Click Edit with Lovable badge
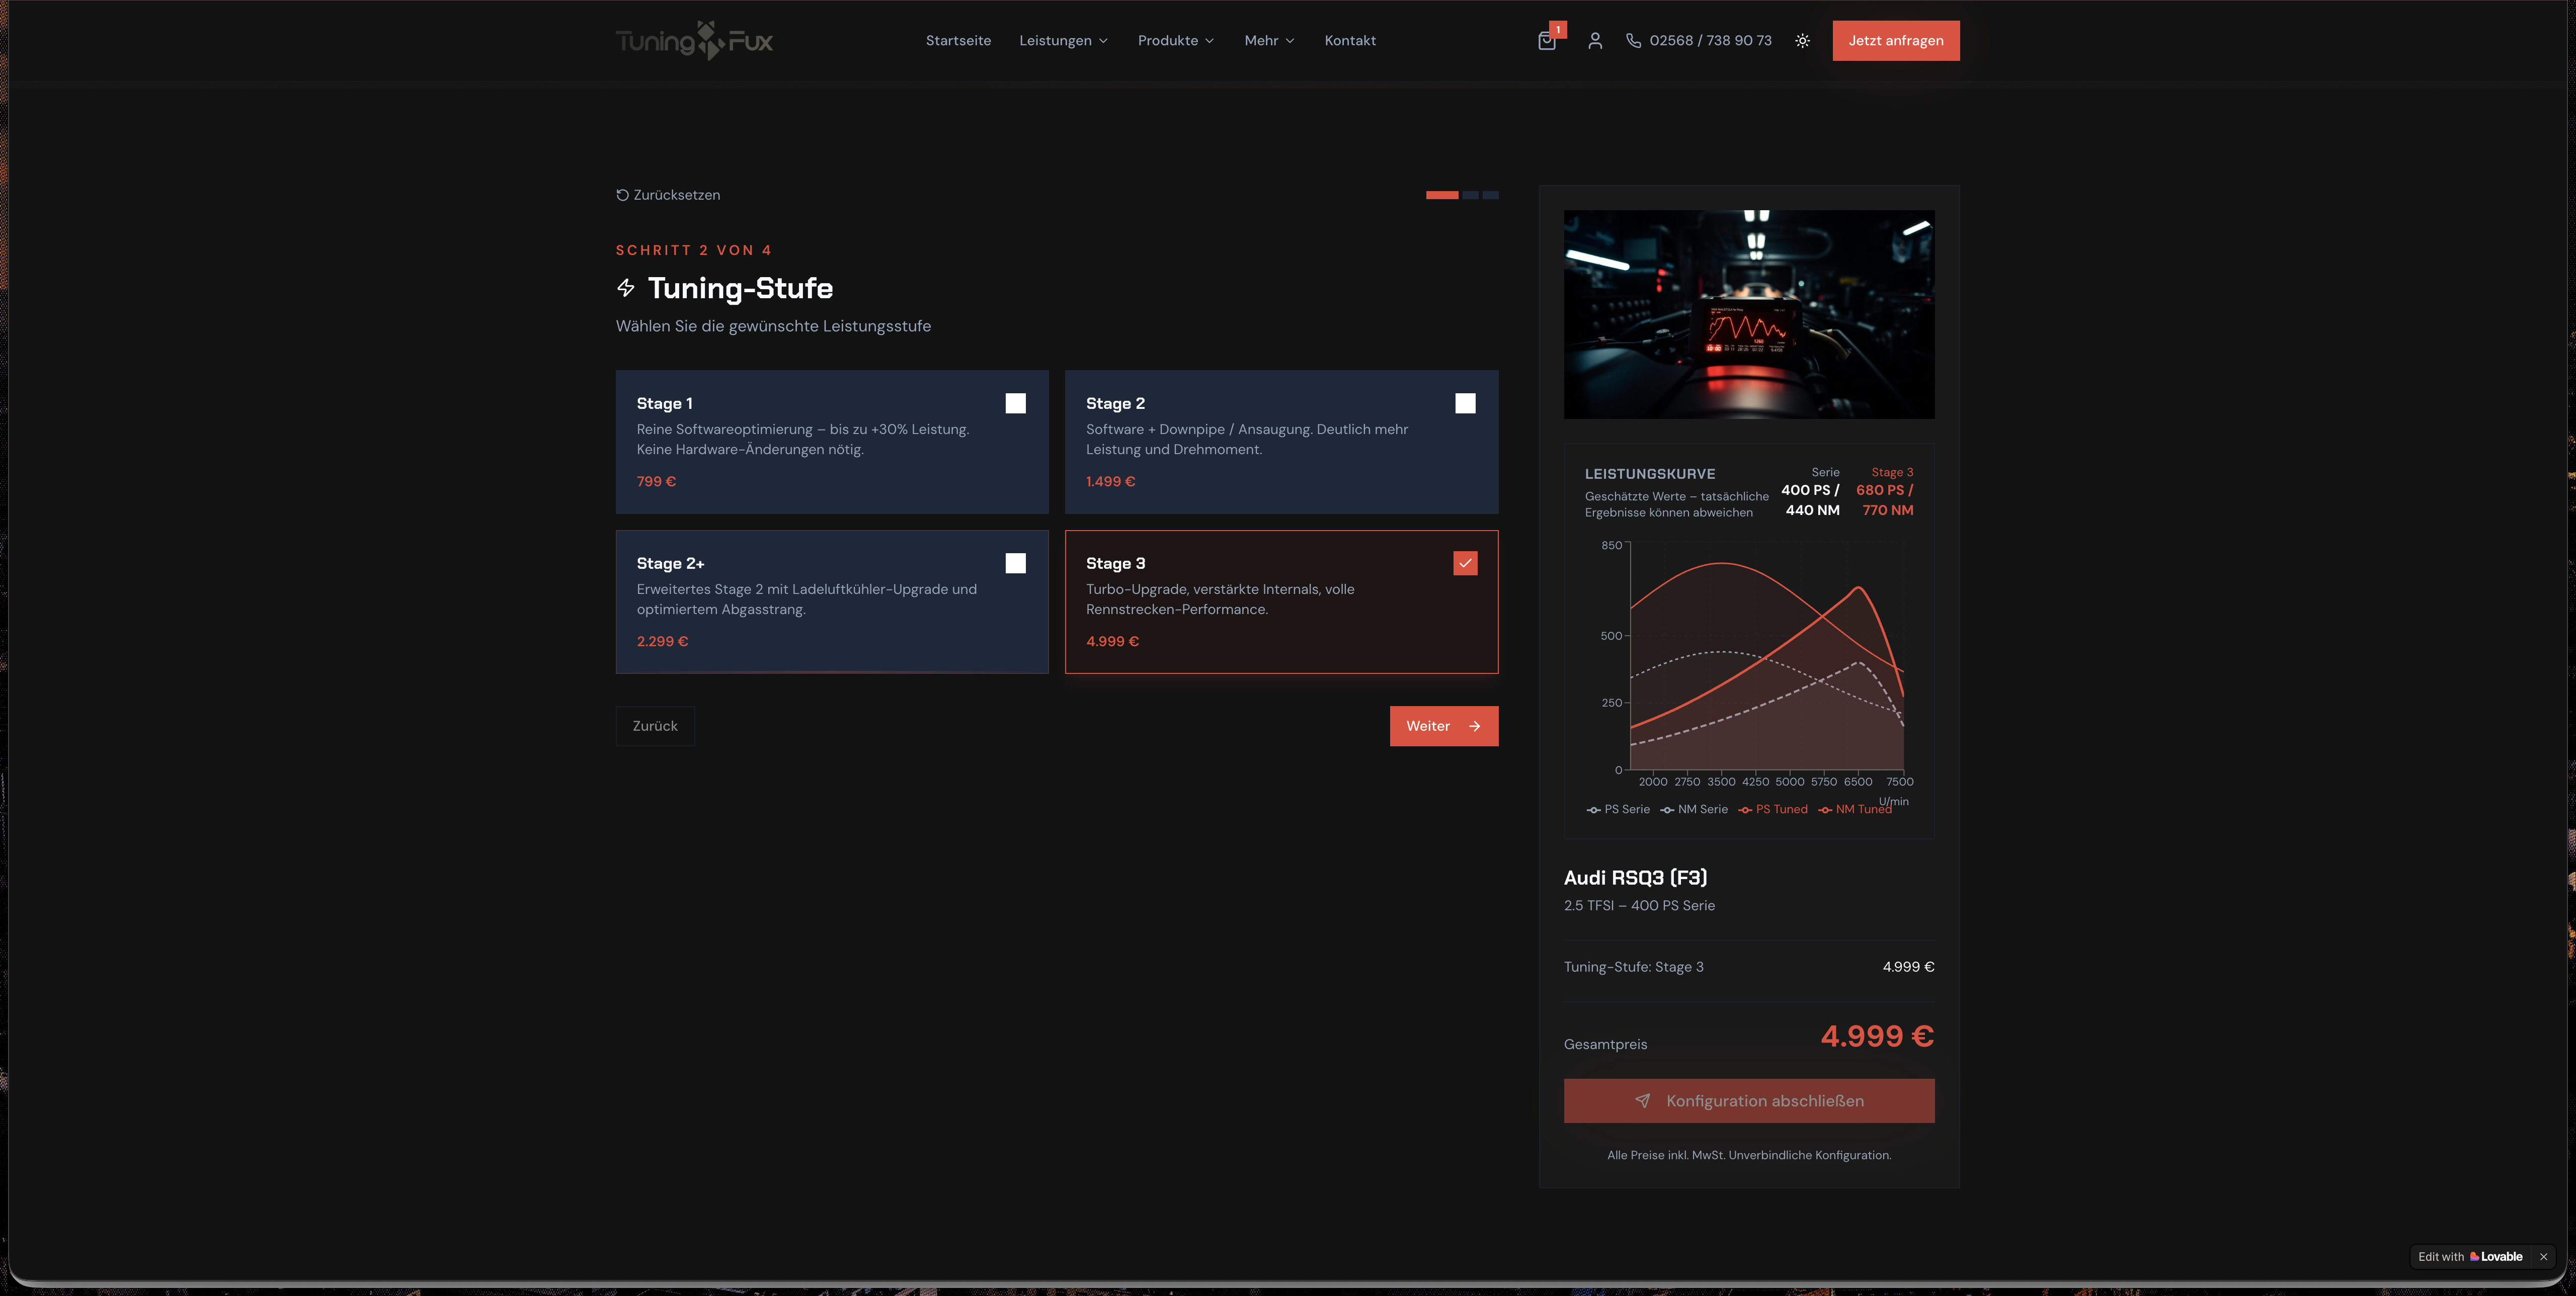Image resolution: width=2576 pixels, height=1296 pixels. coord(2470,1257)
